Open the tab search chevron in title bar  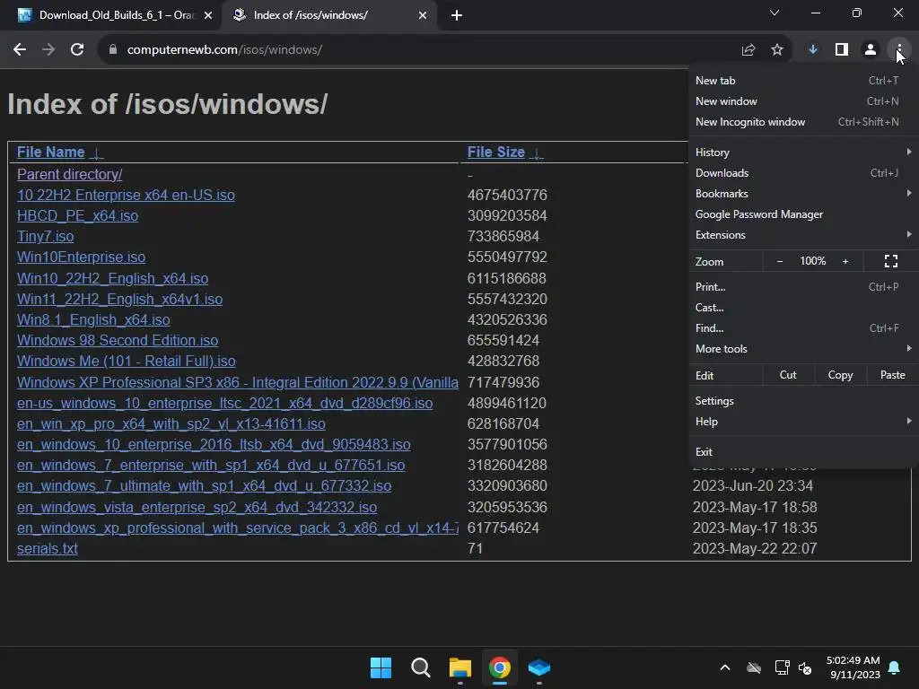775,13
